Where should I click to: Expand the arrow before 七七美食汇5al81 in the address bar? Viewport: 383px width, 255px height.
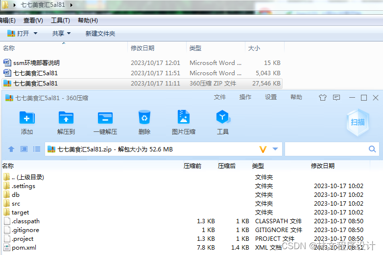[x=15, y=5]
